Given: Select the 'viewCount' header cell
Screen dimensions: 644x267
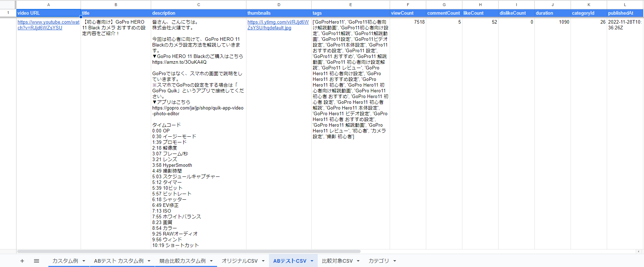Looking at the screenshot, I should click(408, 13).
